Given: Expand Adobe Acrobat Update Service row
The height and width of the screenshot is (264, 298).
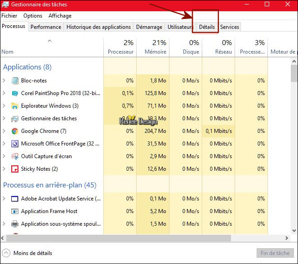Looking at the screenshot, I should [x=4, y=199].
